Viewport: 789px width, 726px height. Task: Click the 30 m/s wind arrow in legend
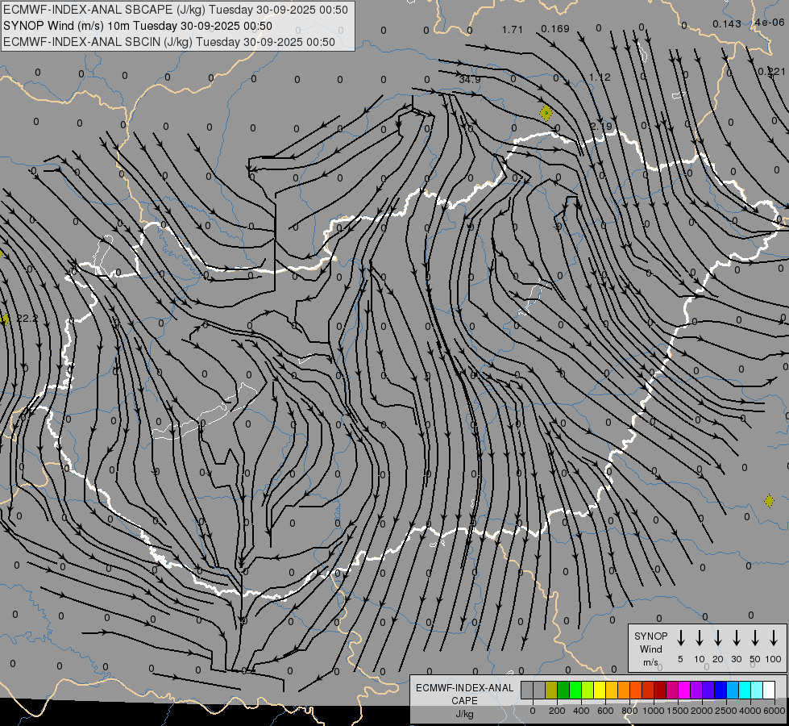click(x=737, y=638)
